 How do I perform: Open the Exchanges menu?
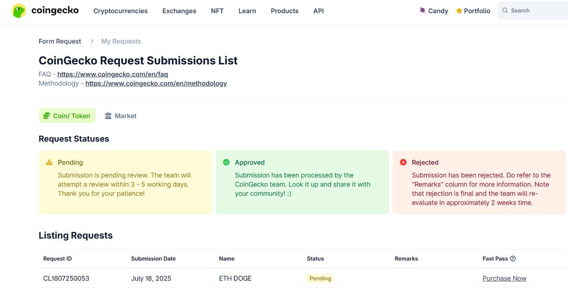[x=179, y=11]
